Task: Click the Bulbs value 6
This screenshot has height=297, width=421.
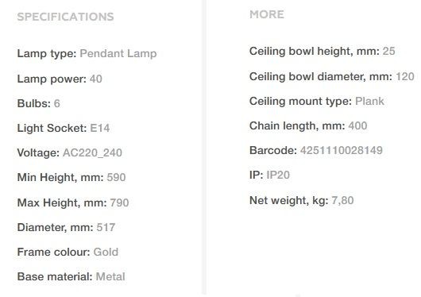Action: click(x=56, y=103)
